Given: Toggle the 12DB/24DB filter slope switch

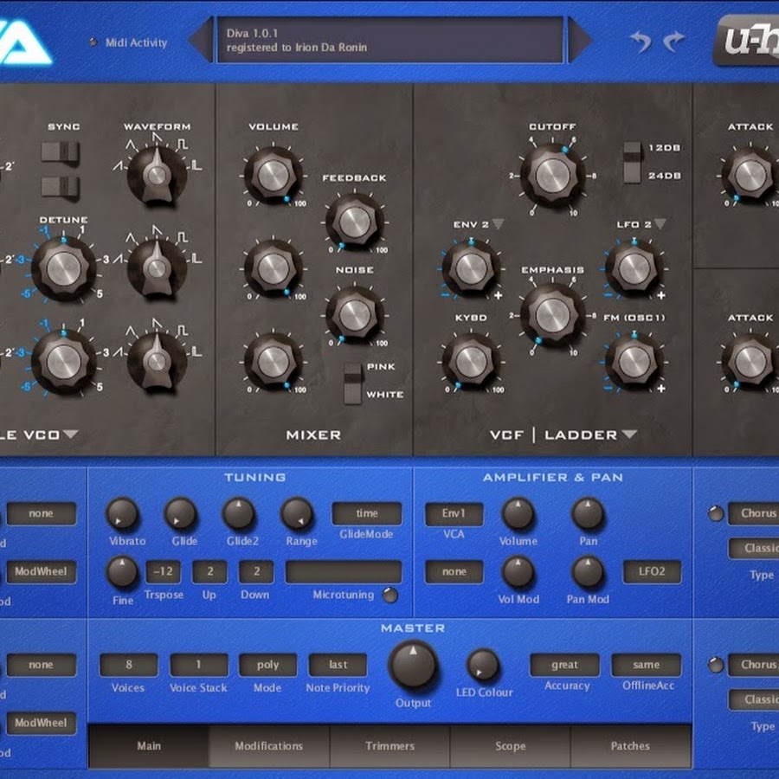Looking at the screenshot, I should [x=632, y=163].
